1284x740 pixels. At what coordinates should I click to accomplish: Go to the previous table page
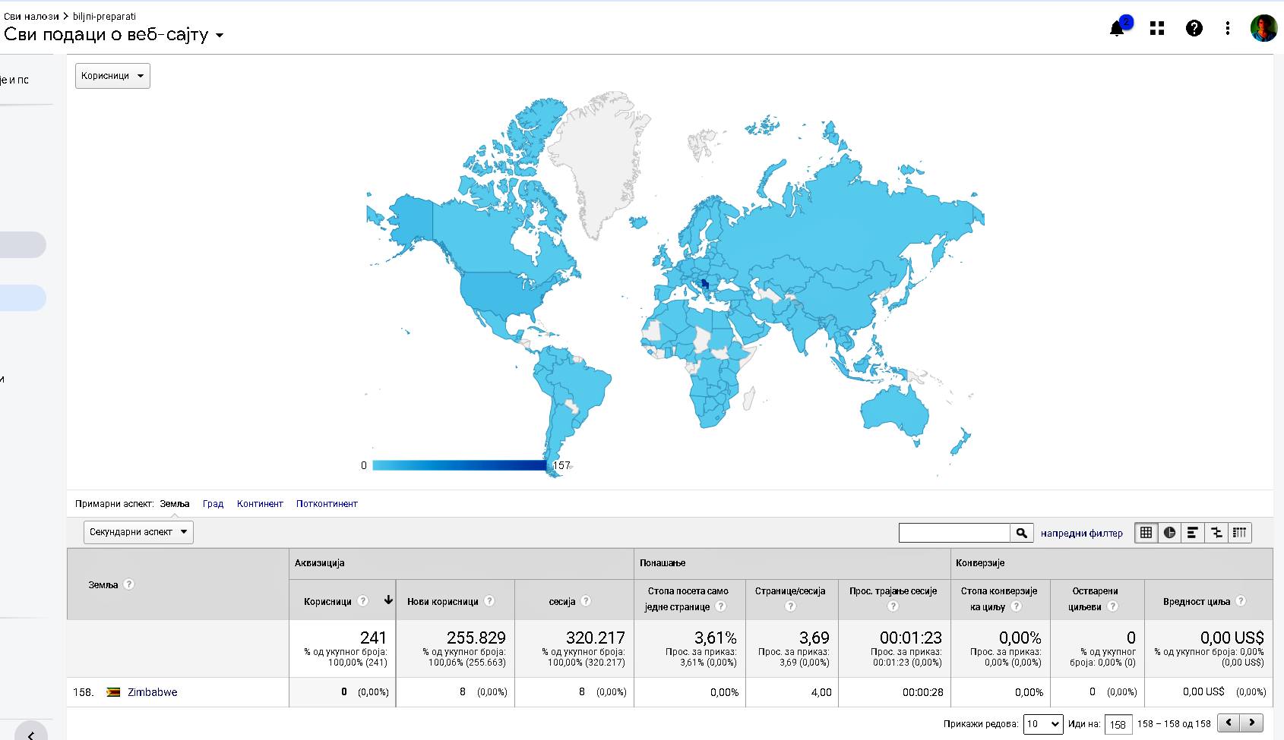tap(1228, 723)
